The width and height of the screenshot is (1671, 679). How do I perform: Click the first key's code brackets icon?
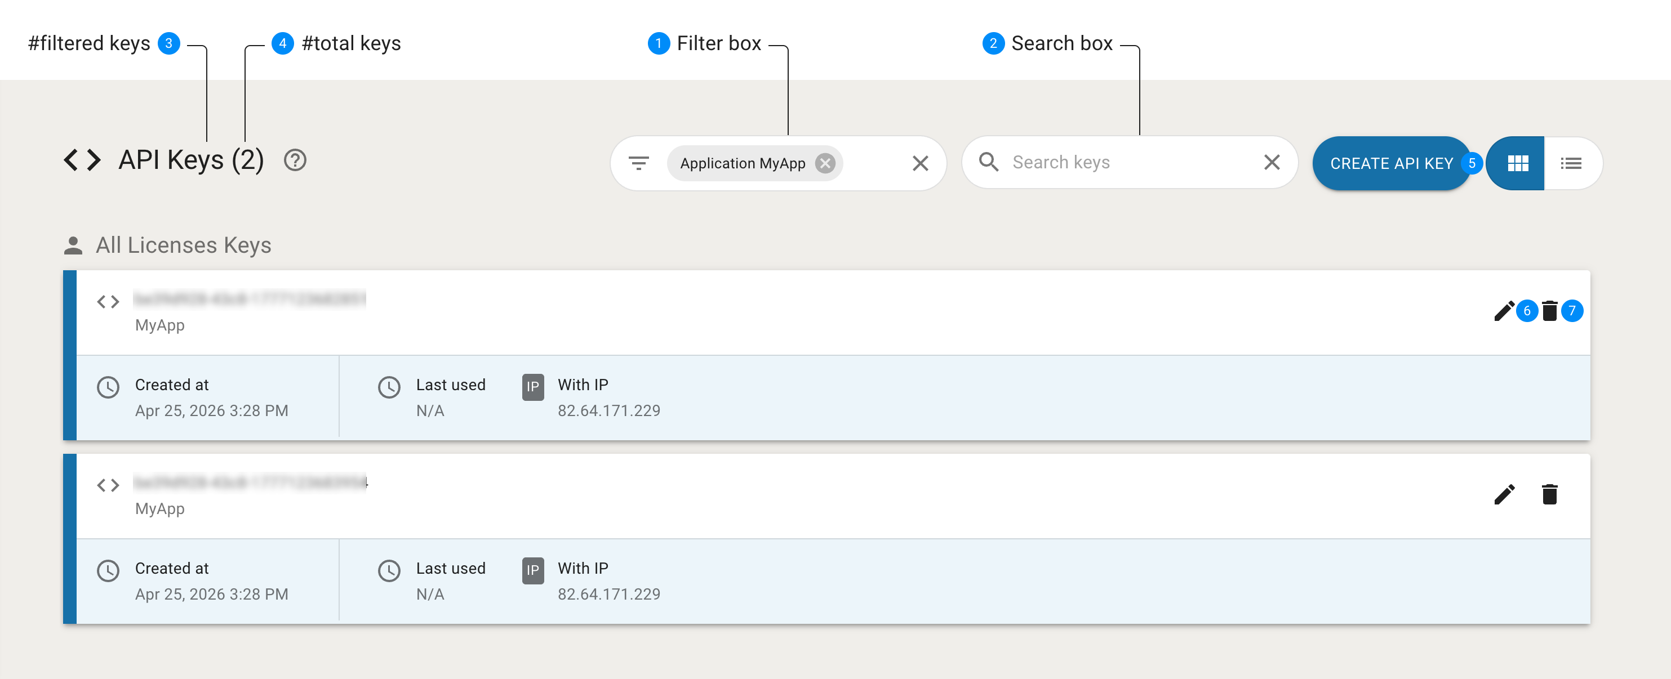pos(108,302)
